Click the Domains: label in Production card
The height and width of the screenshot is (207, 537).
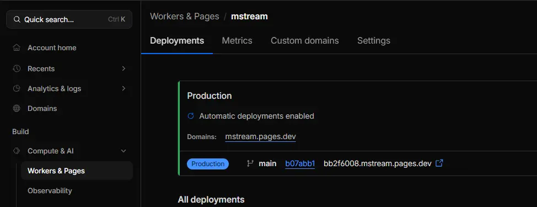(x=202, y=137)
